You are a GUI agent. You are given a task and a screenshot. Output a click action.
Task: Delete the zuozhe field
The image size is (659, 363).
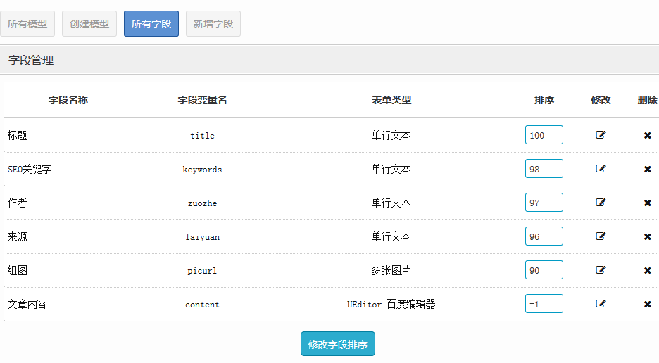[647, 203]
